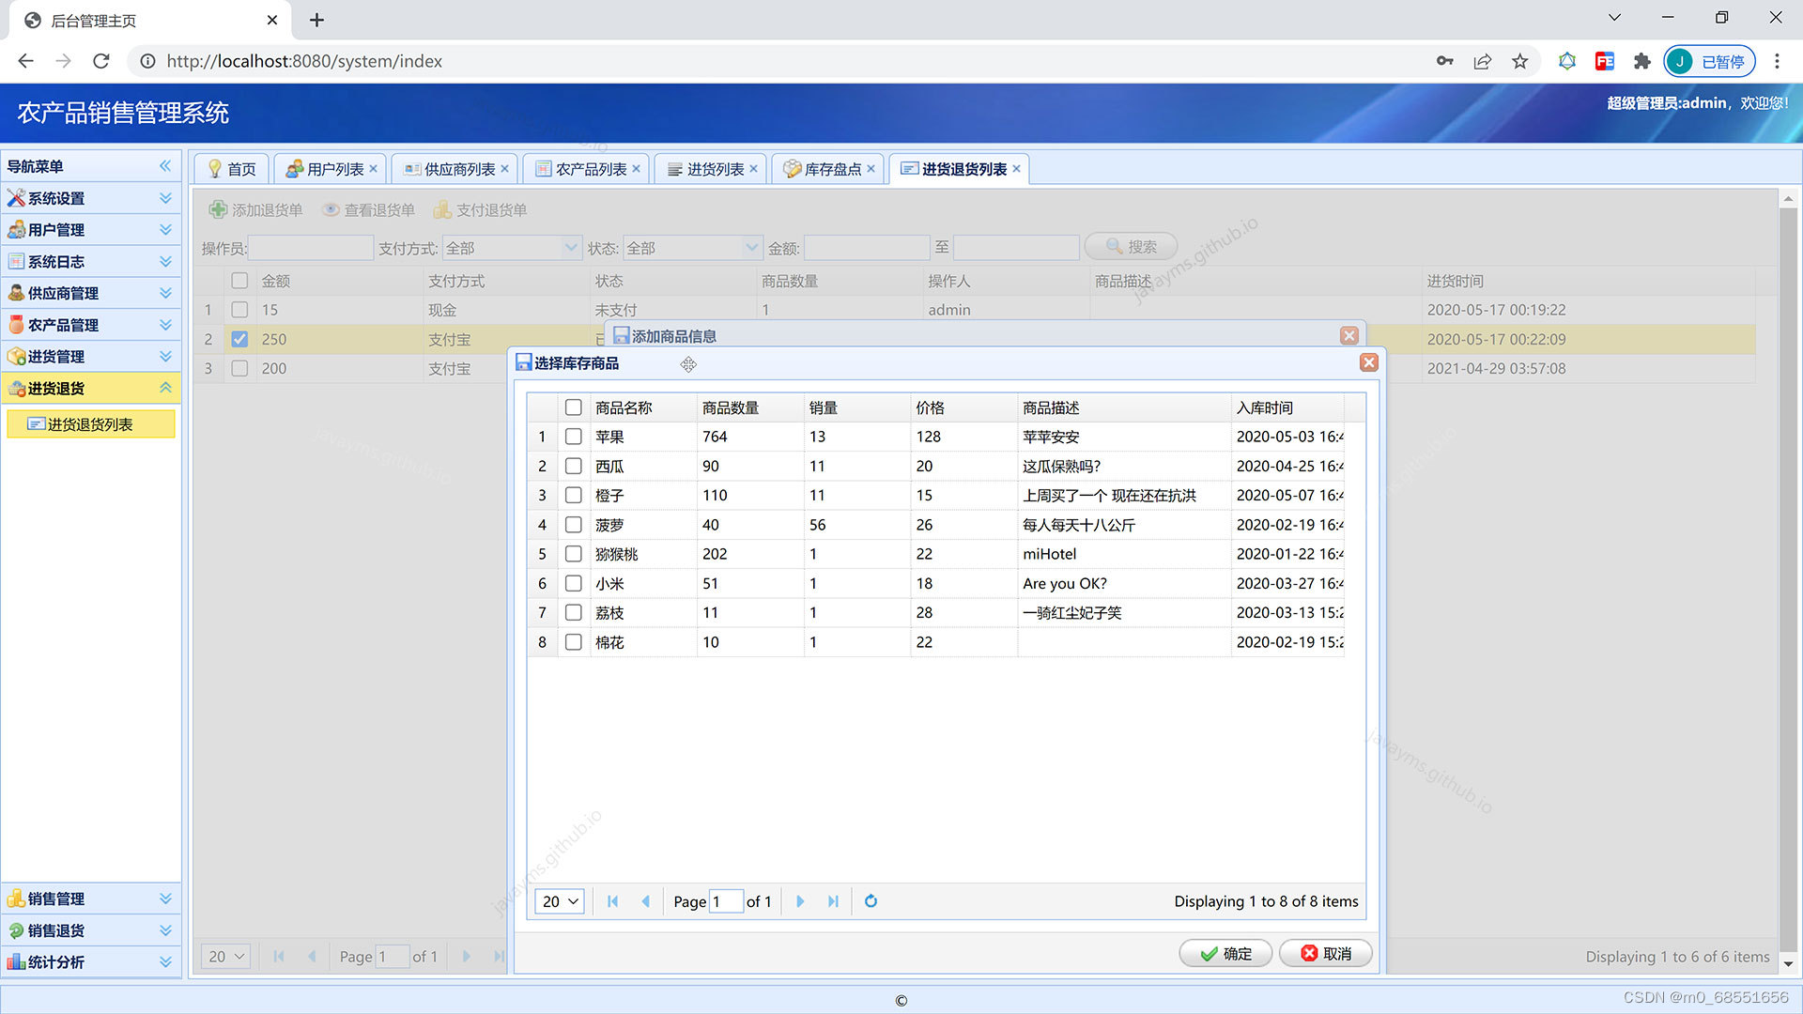
Task: Jump to last page in dialog pagination
Action: 833,900
